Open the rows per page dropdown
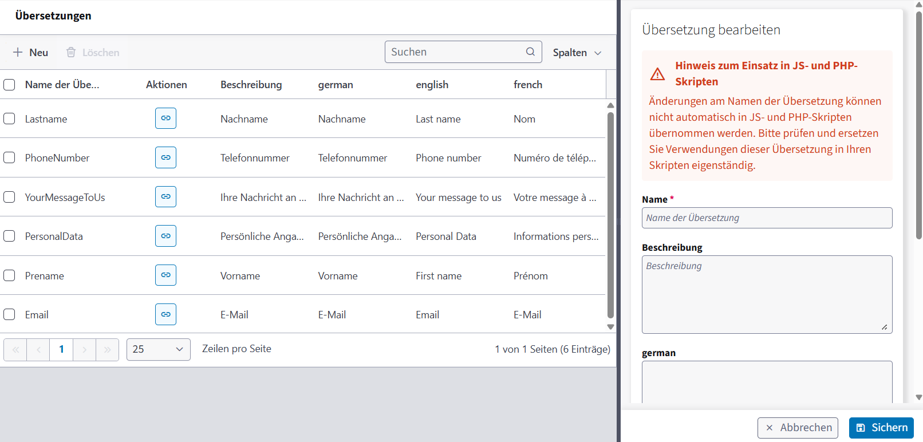Screen dimensions: 923x442 [x=159, y=349]
